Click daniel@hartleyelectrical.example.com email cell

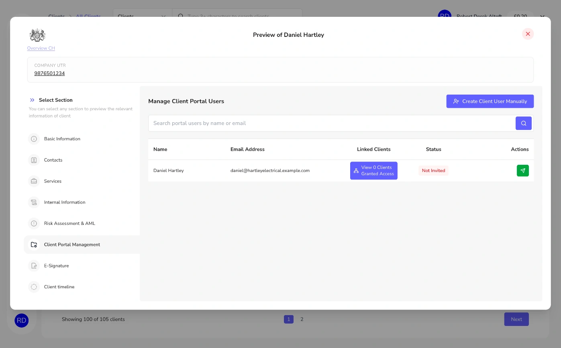270,170
